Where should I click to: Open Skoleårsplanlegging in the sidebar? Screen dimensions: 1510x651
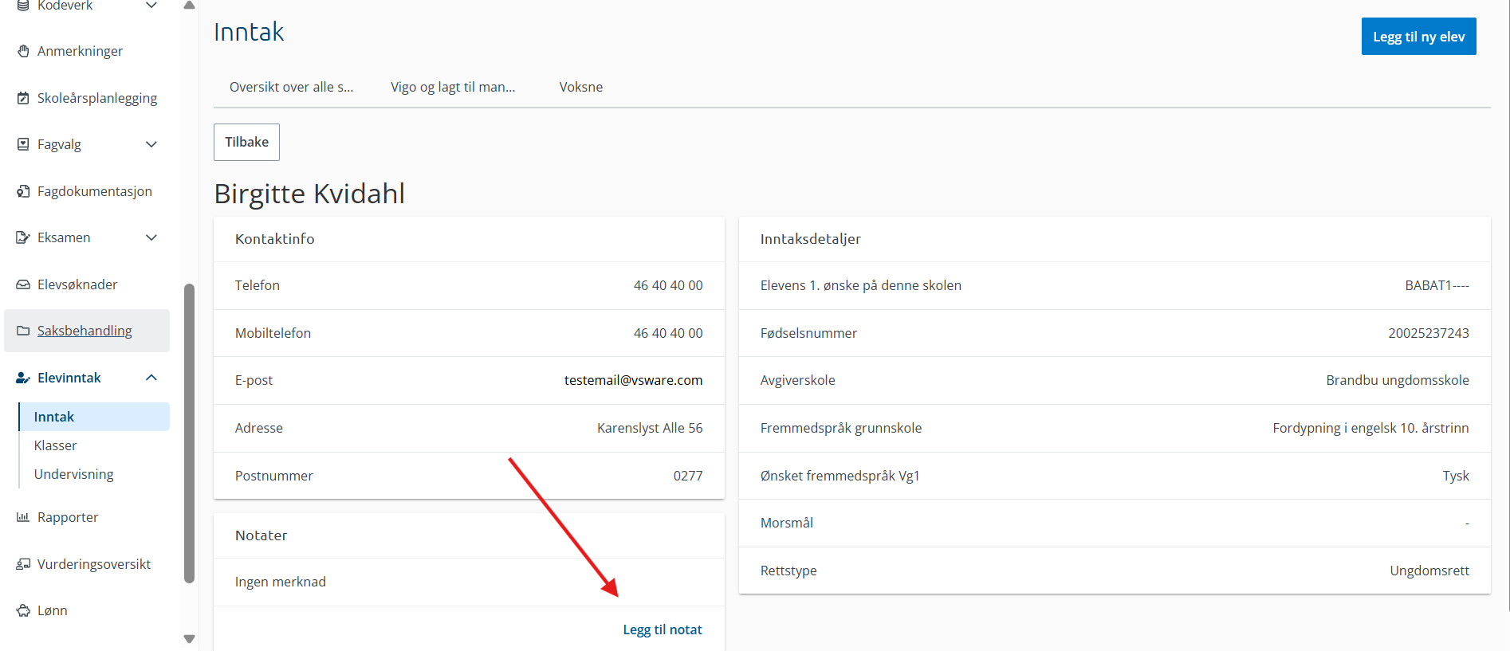pyautogui.click(x=96, y=98)
